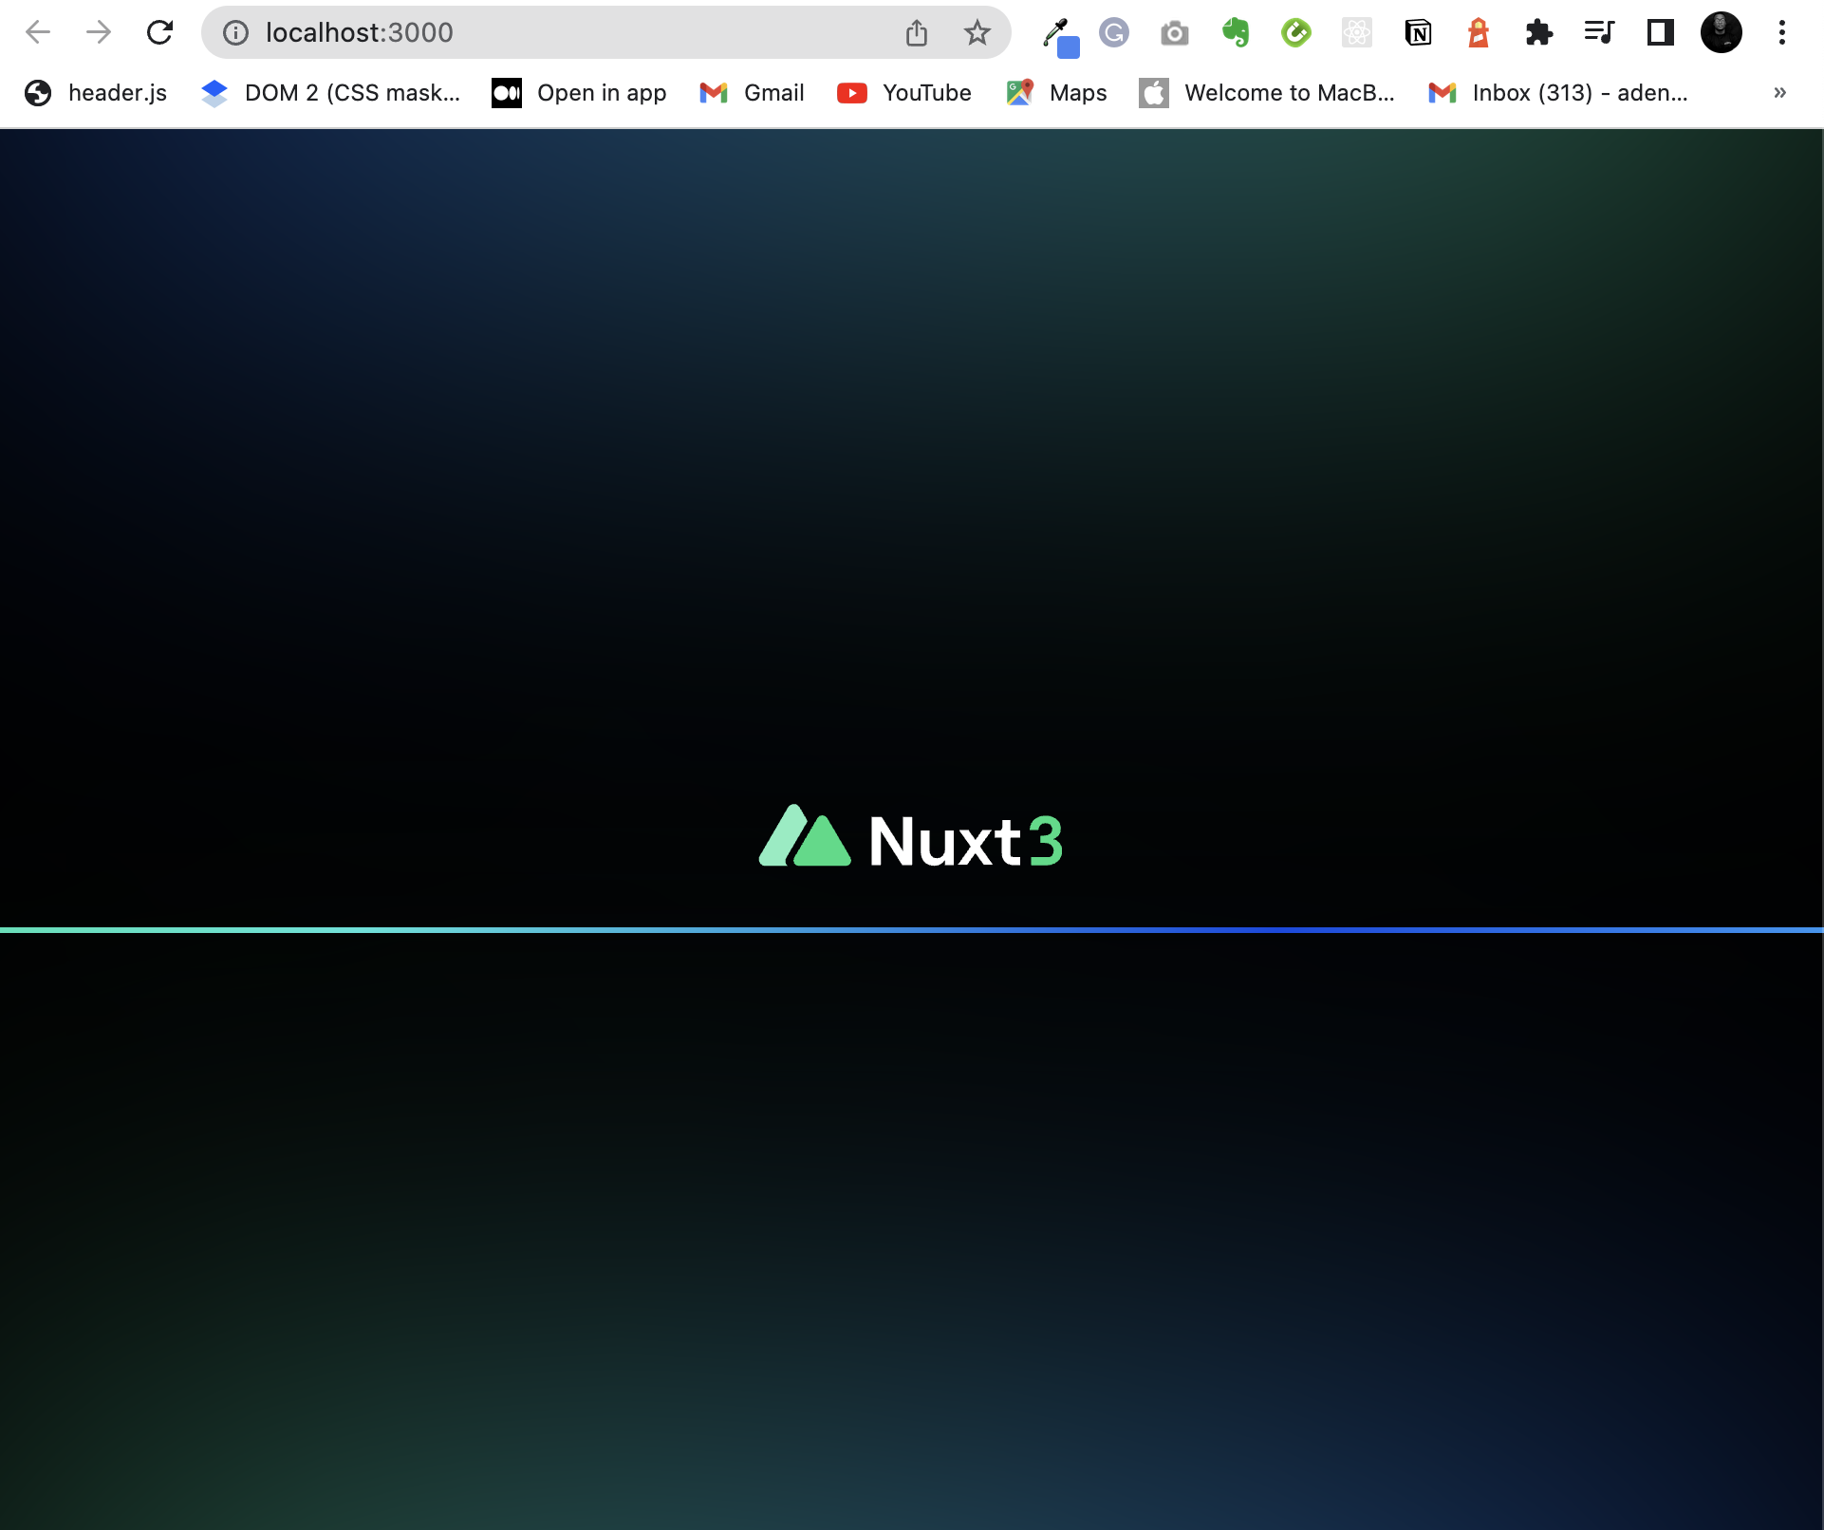The width and height of the screenshot is (1824, 1530).
Task: Toggle the bookmark star for this page
Action: click(977, 31)
